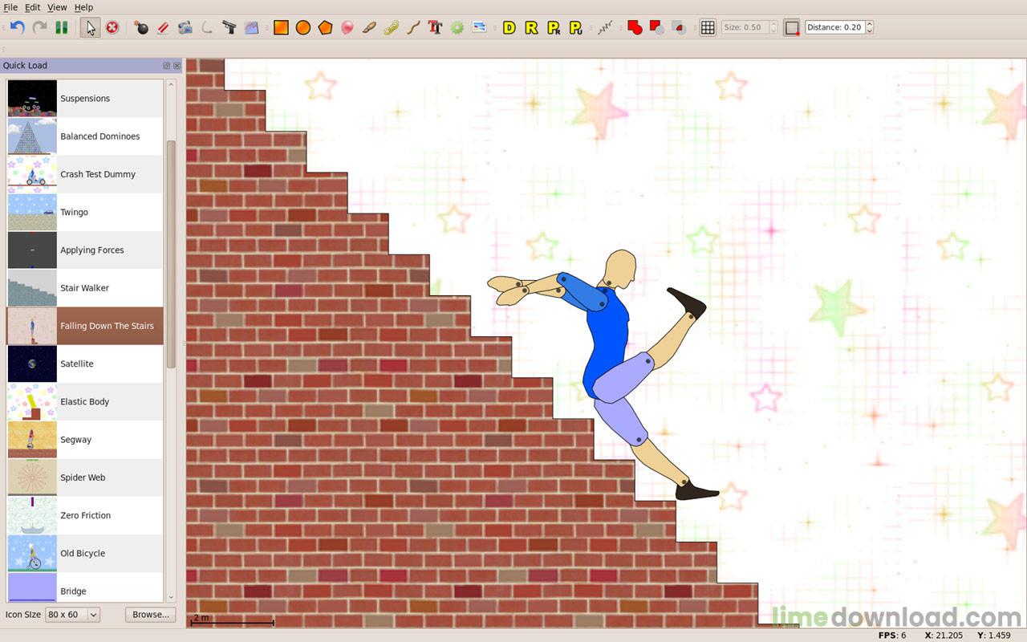Screen dimensions: 1027x642
Task: Choose the pink balloon tool
Action: [347, 27]
